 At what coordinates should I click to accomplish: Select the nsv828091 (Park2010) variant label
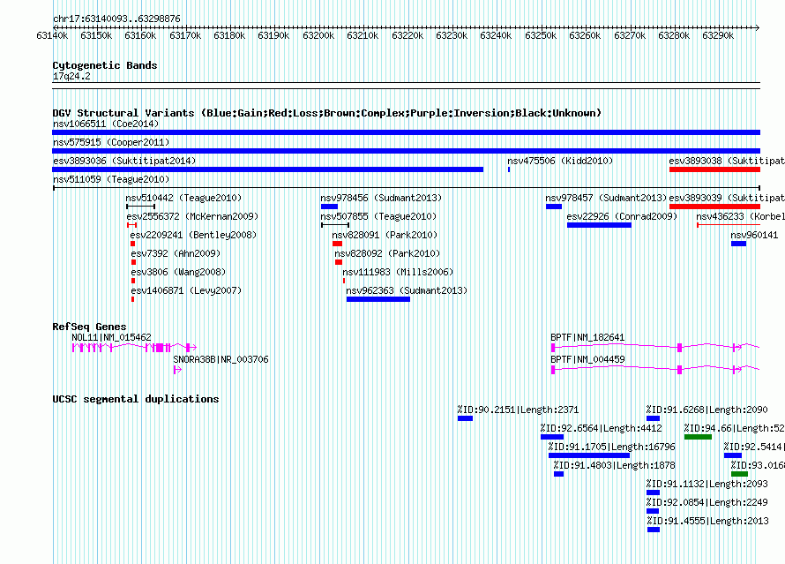point(385,235)
